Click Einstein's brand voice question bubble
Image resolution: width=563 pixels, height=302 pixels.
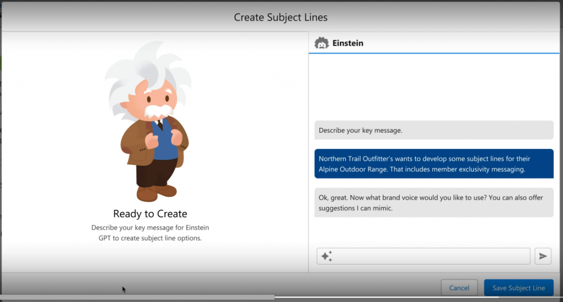[x=433, y=202]
